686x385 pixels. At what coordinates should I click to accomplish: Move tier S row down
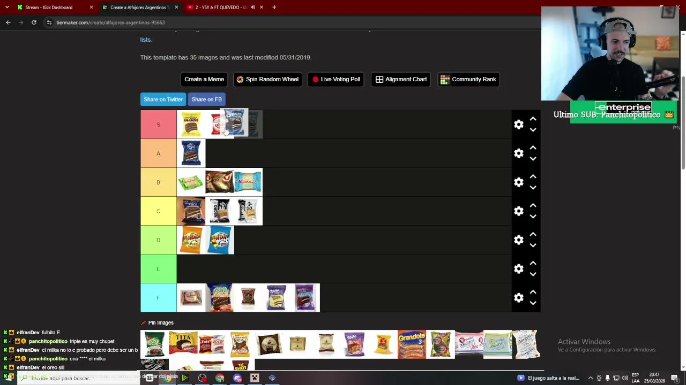pos(533,130)
